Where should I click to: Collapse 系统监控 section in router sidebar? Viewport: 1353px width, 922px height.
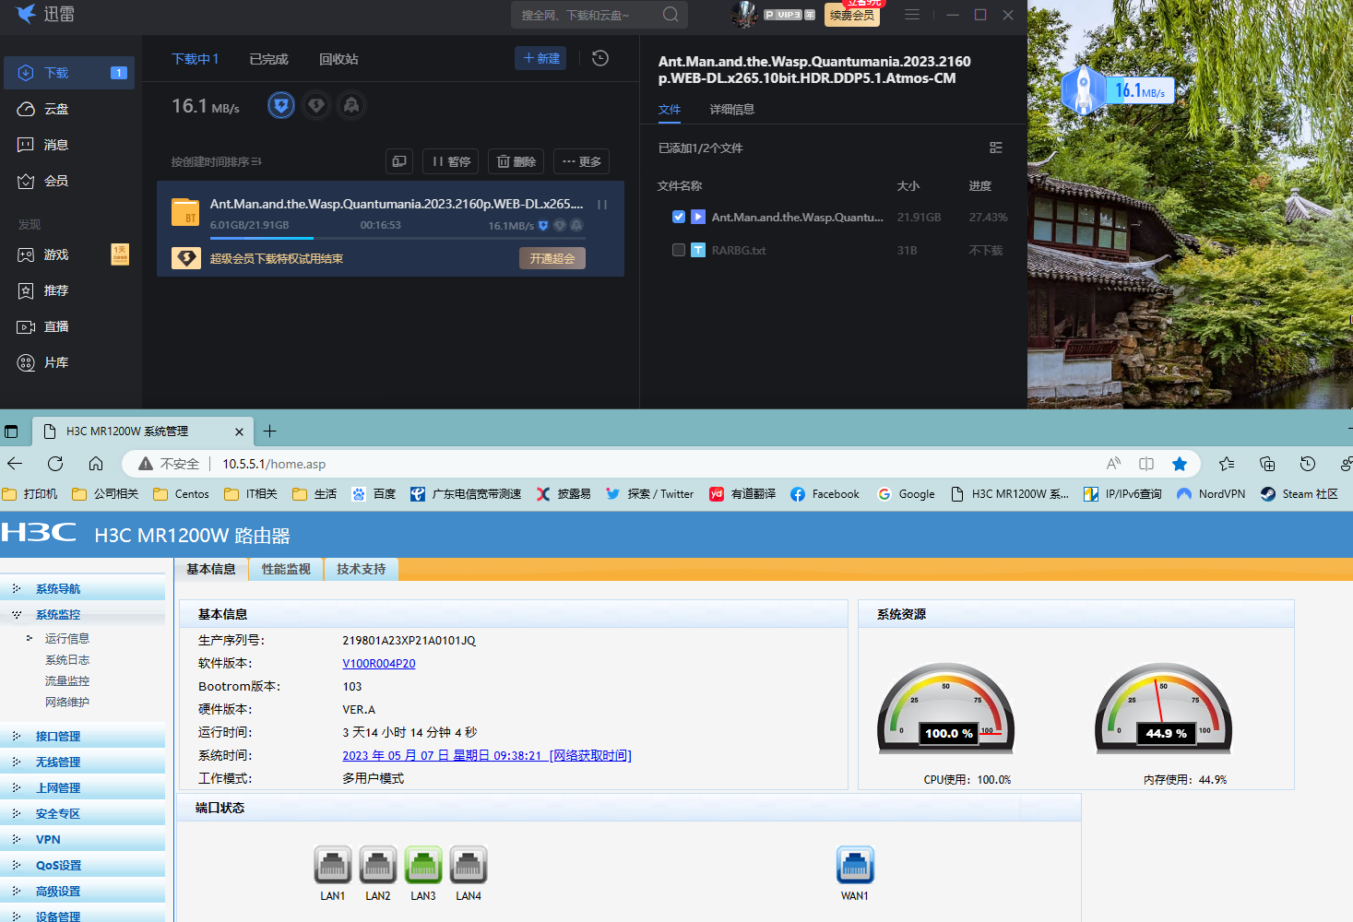(58, 615)
